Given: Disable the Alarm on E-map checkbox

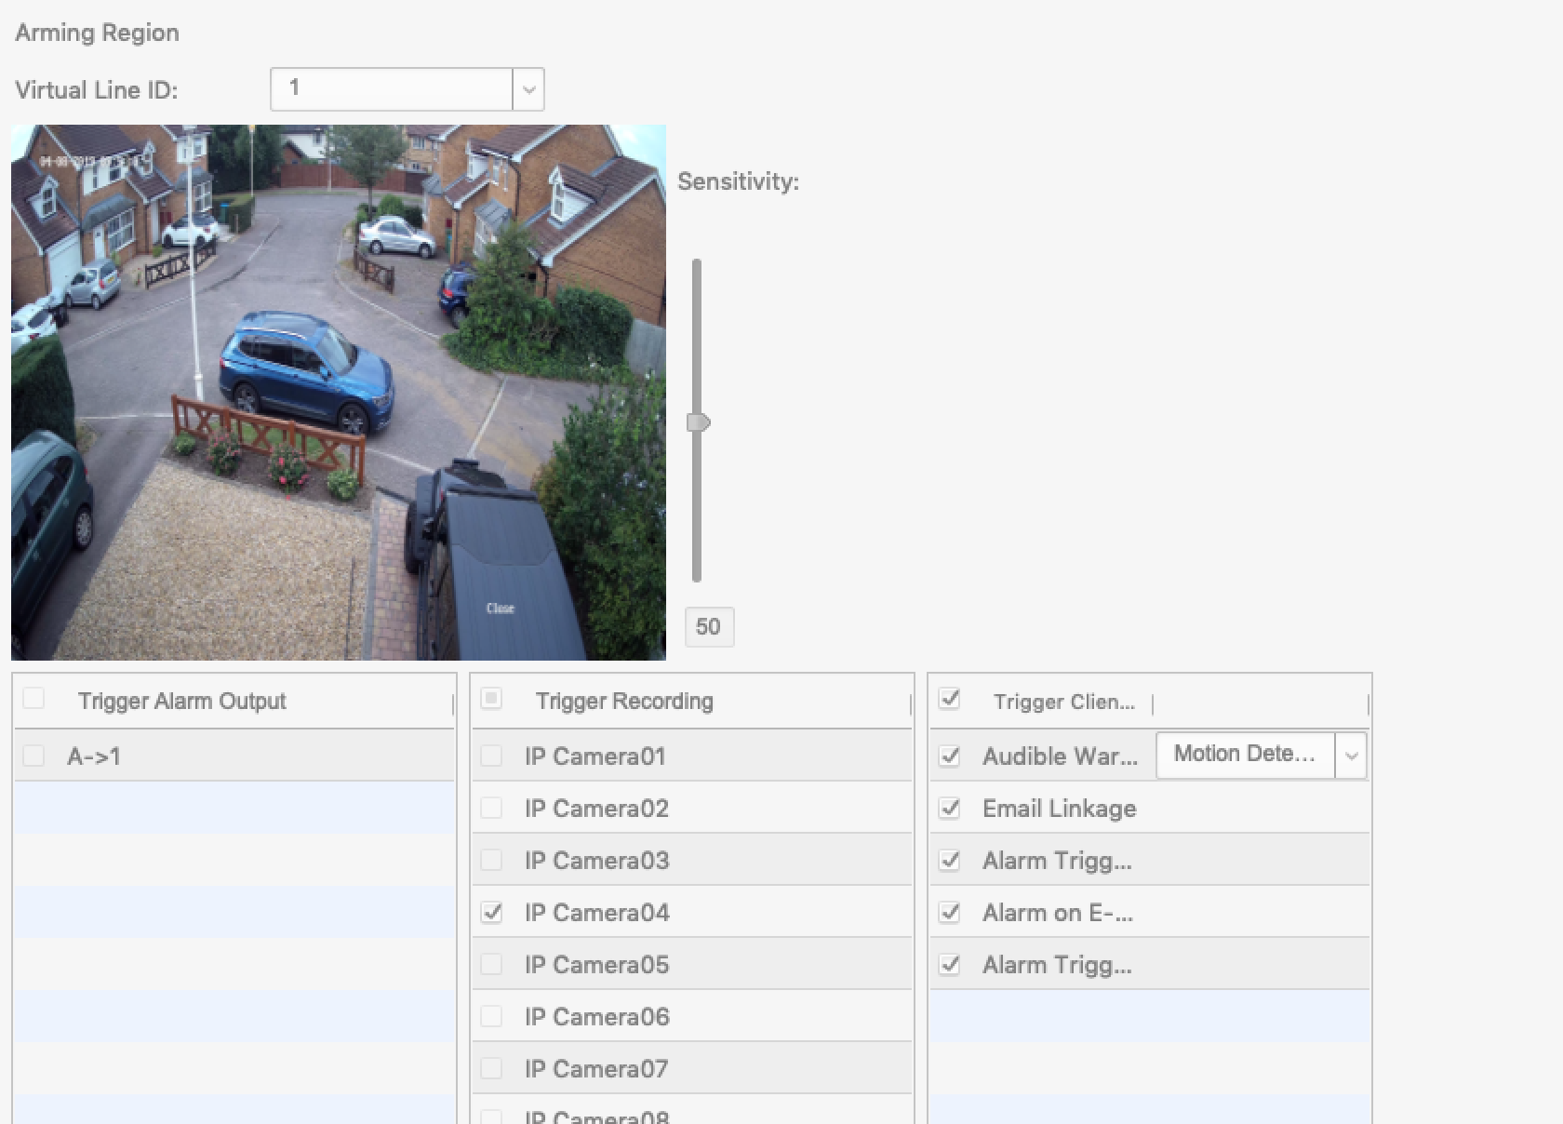Looking at the screenshot, I should (949, 913).
